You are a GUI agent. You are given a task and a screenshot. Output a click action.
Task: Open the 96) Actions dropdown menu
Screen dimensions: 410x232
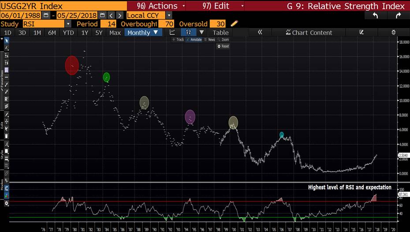161,6
